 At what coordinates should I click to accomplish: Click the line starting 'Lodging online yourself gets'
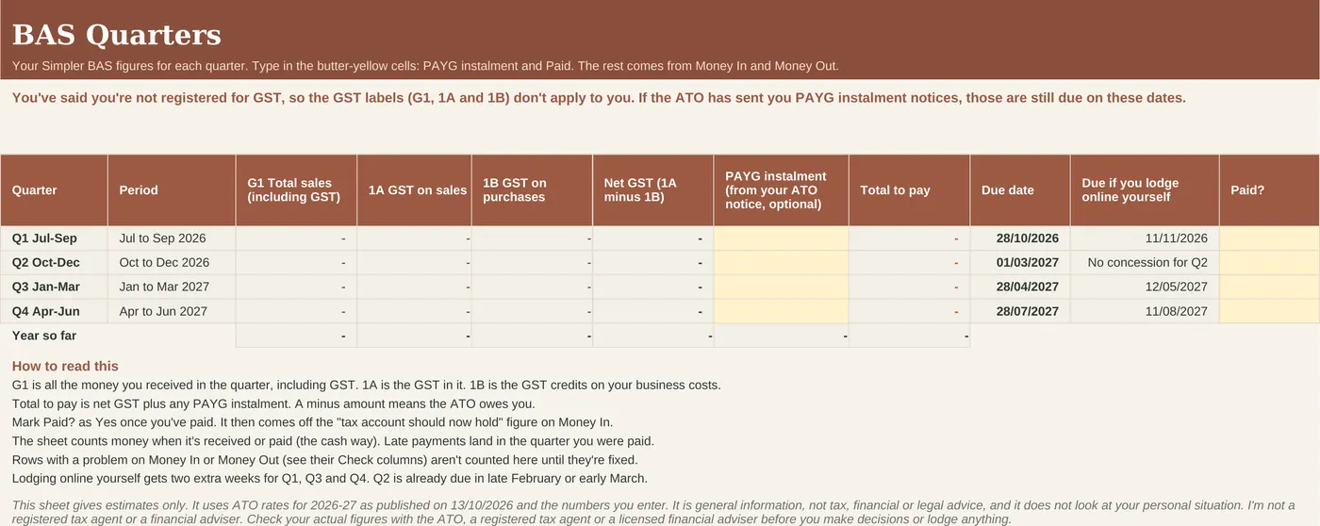click(x=329, y=479)
